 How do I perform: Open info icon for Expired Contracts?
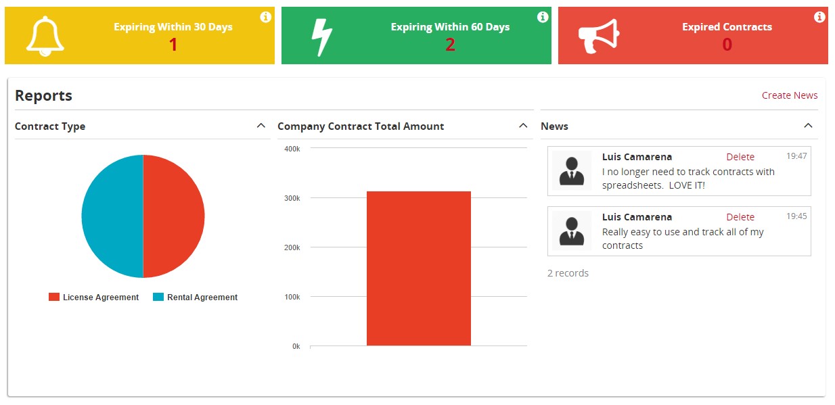(819, 18)
